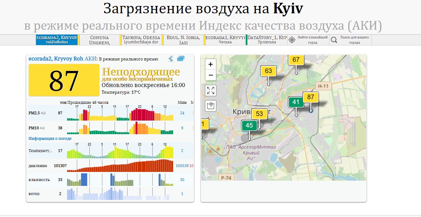
Task: Zoom out on the map
Action: (x=211, y=75)
